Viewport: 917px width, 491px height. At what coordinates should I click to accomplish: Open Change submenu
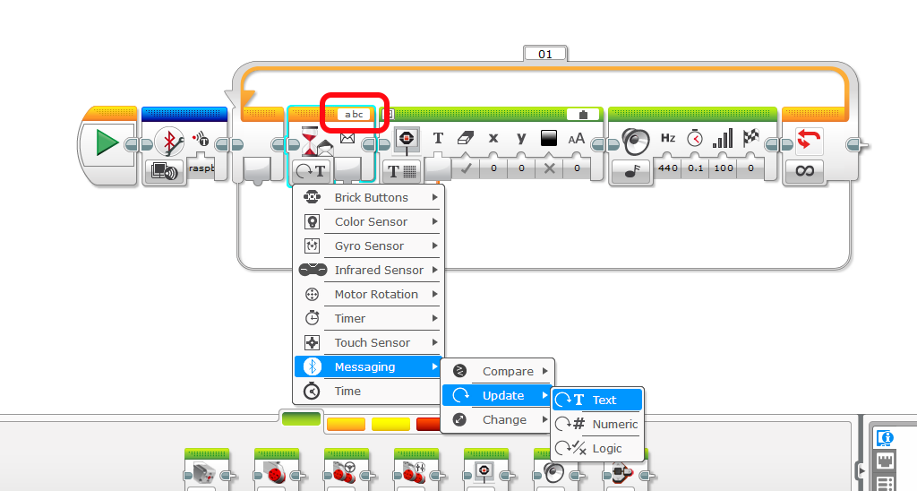point(497,419)
